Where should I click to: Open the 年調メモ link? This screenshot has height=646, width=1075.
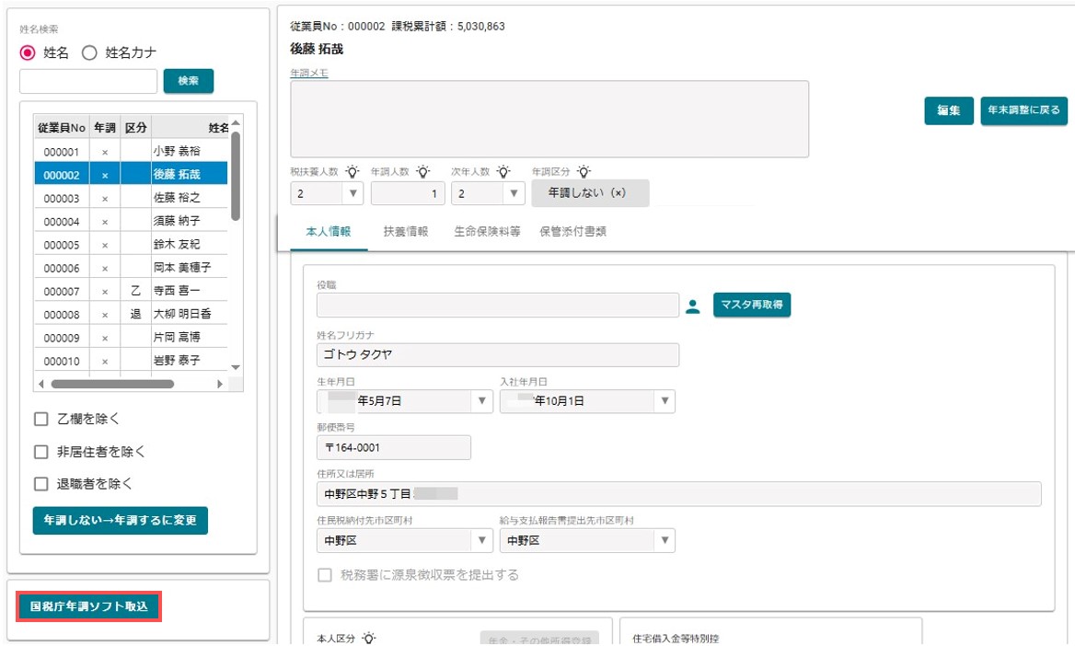[309, 74]
